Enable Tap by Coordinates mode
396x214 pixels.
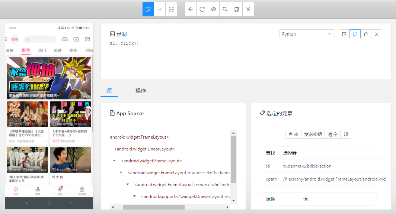[x=171, y=9]
